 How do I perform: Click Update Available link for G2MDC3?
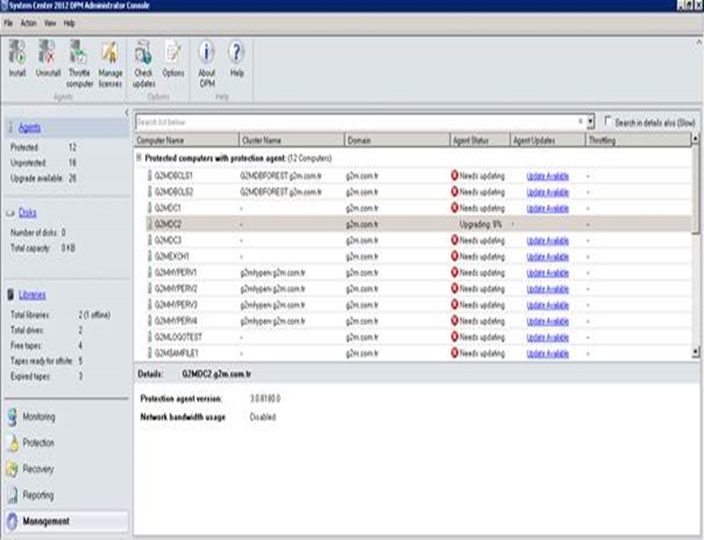(547, 241)
